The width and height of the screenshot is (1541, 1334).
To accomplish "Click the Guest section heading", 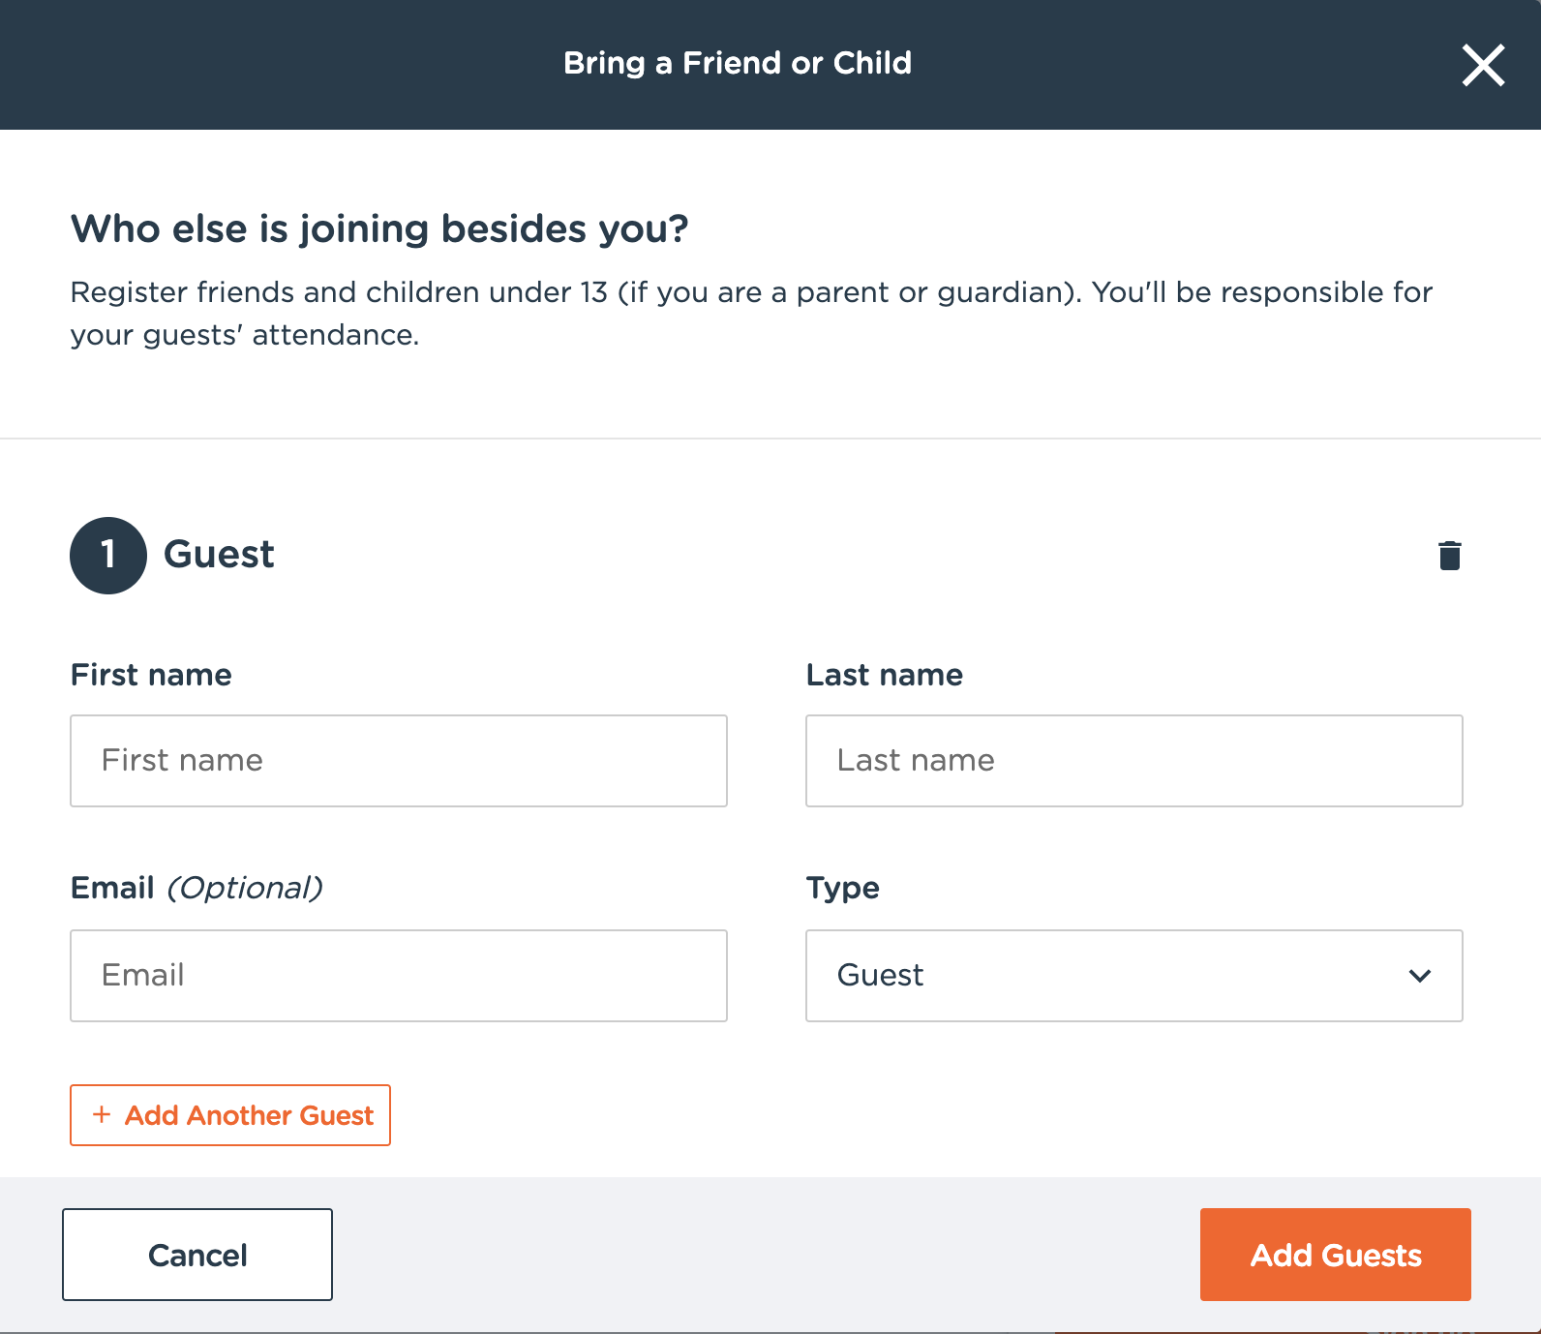I will pyautogui.click(x=219, y=555).
